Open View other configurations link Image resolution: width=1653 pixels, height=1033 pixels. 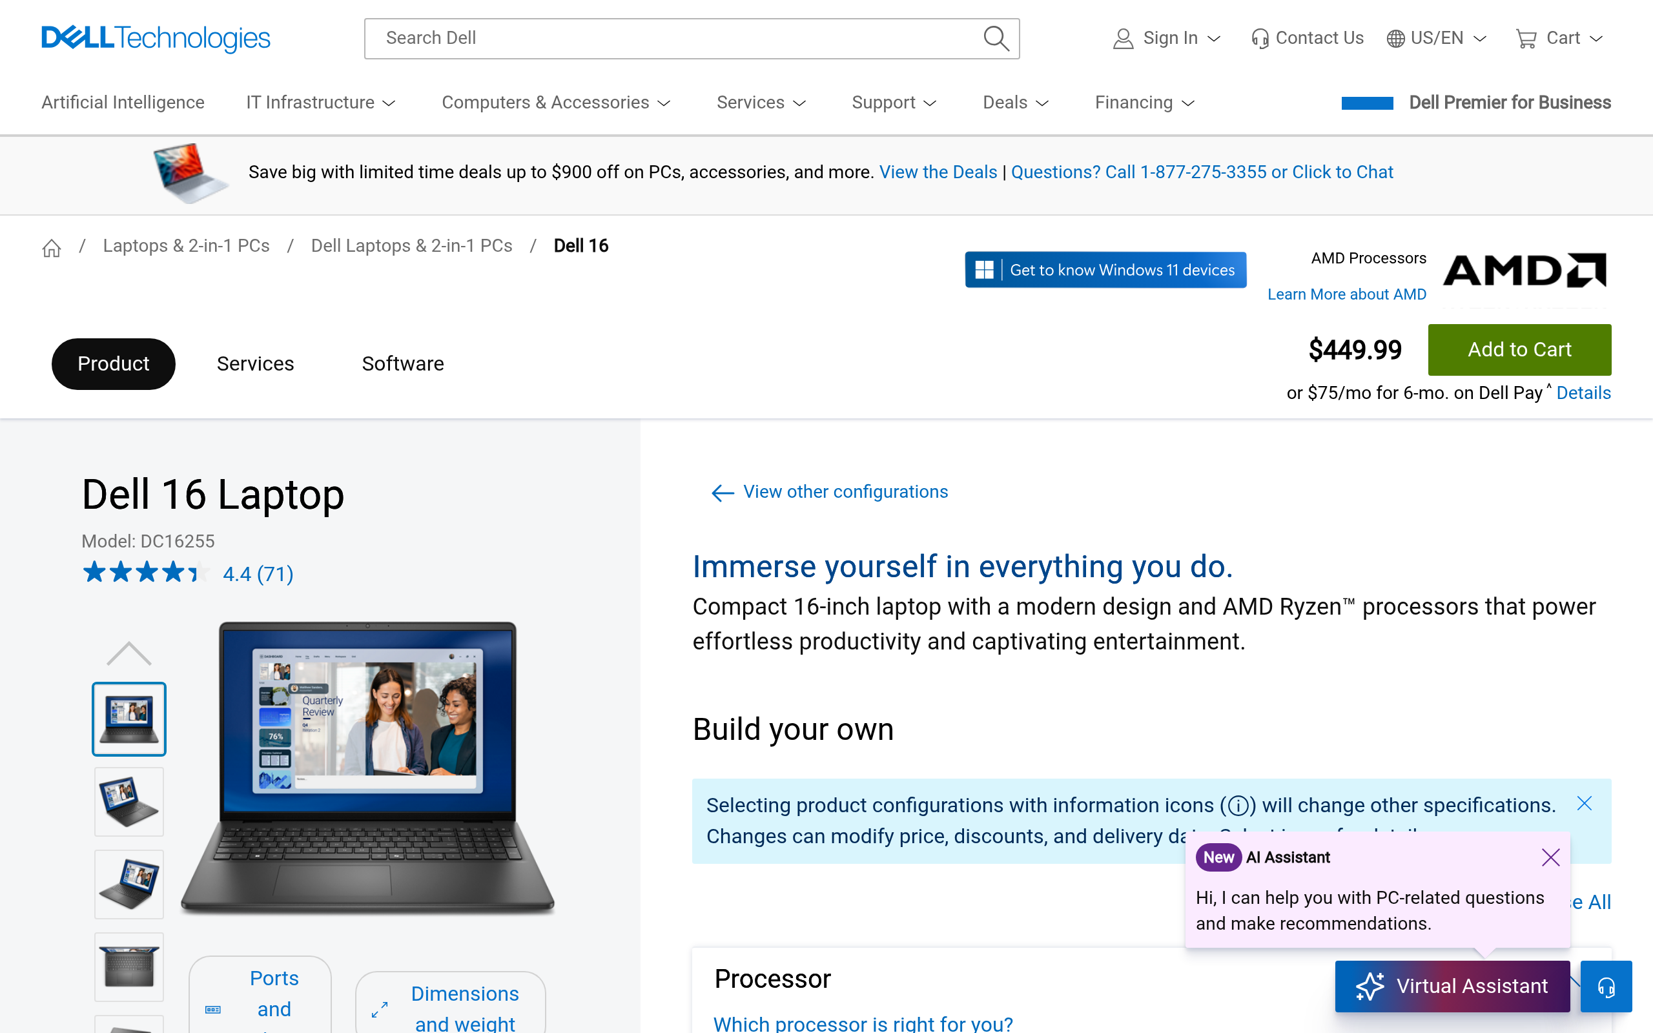pyautogui.click(x=845, y=492)
